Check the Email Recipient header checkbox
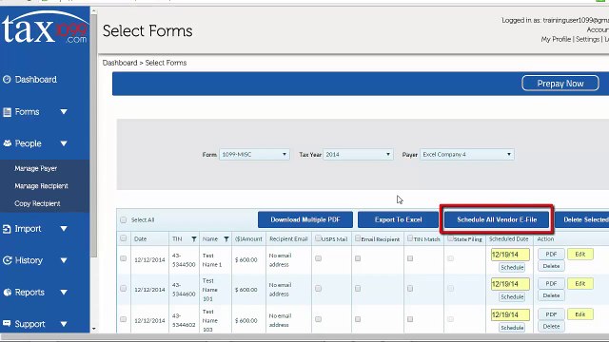 (358, 238)
